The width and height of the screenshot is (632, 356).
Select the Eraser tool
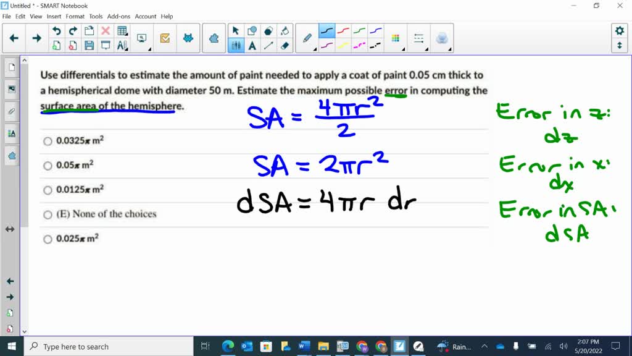tap(284, 44)
